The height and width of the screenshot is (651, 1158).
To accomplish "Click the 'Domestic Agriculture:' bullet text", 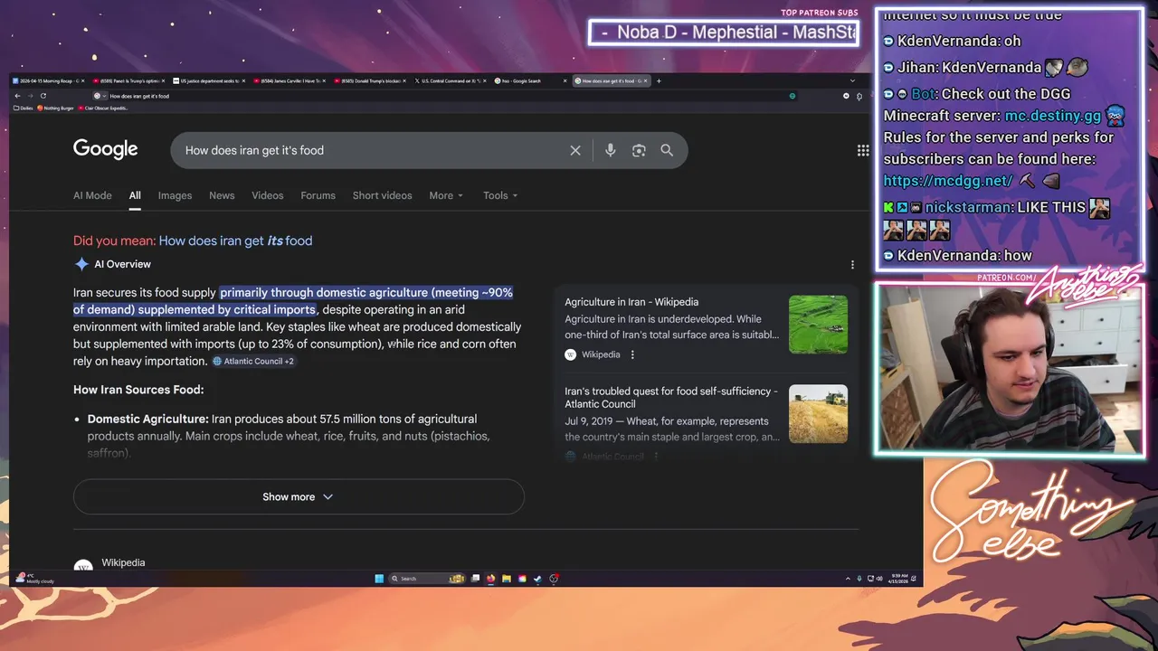I will [148, 419].
